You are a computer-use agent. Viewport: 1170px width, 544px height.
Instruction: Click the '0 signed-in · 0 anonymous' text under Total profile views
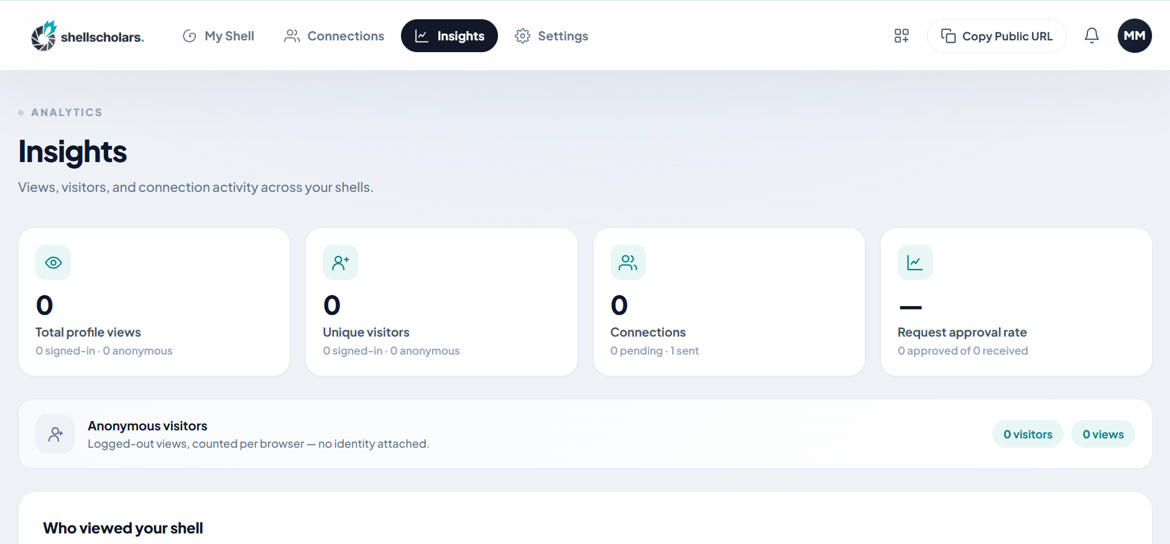pos(104,351)
